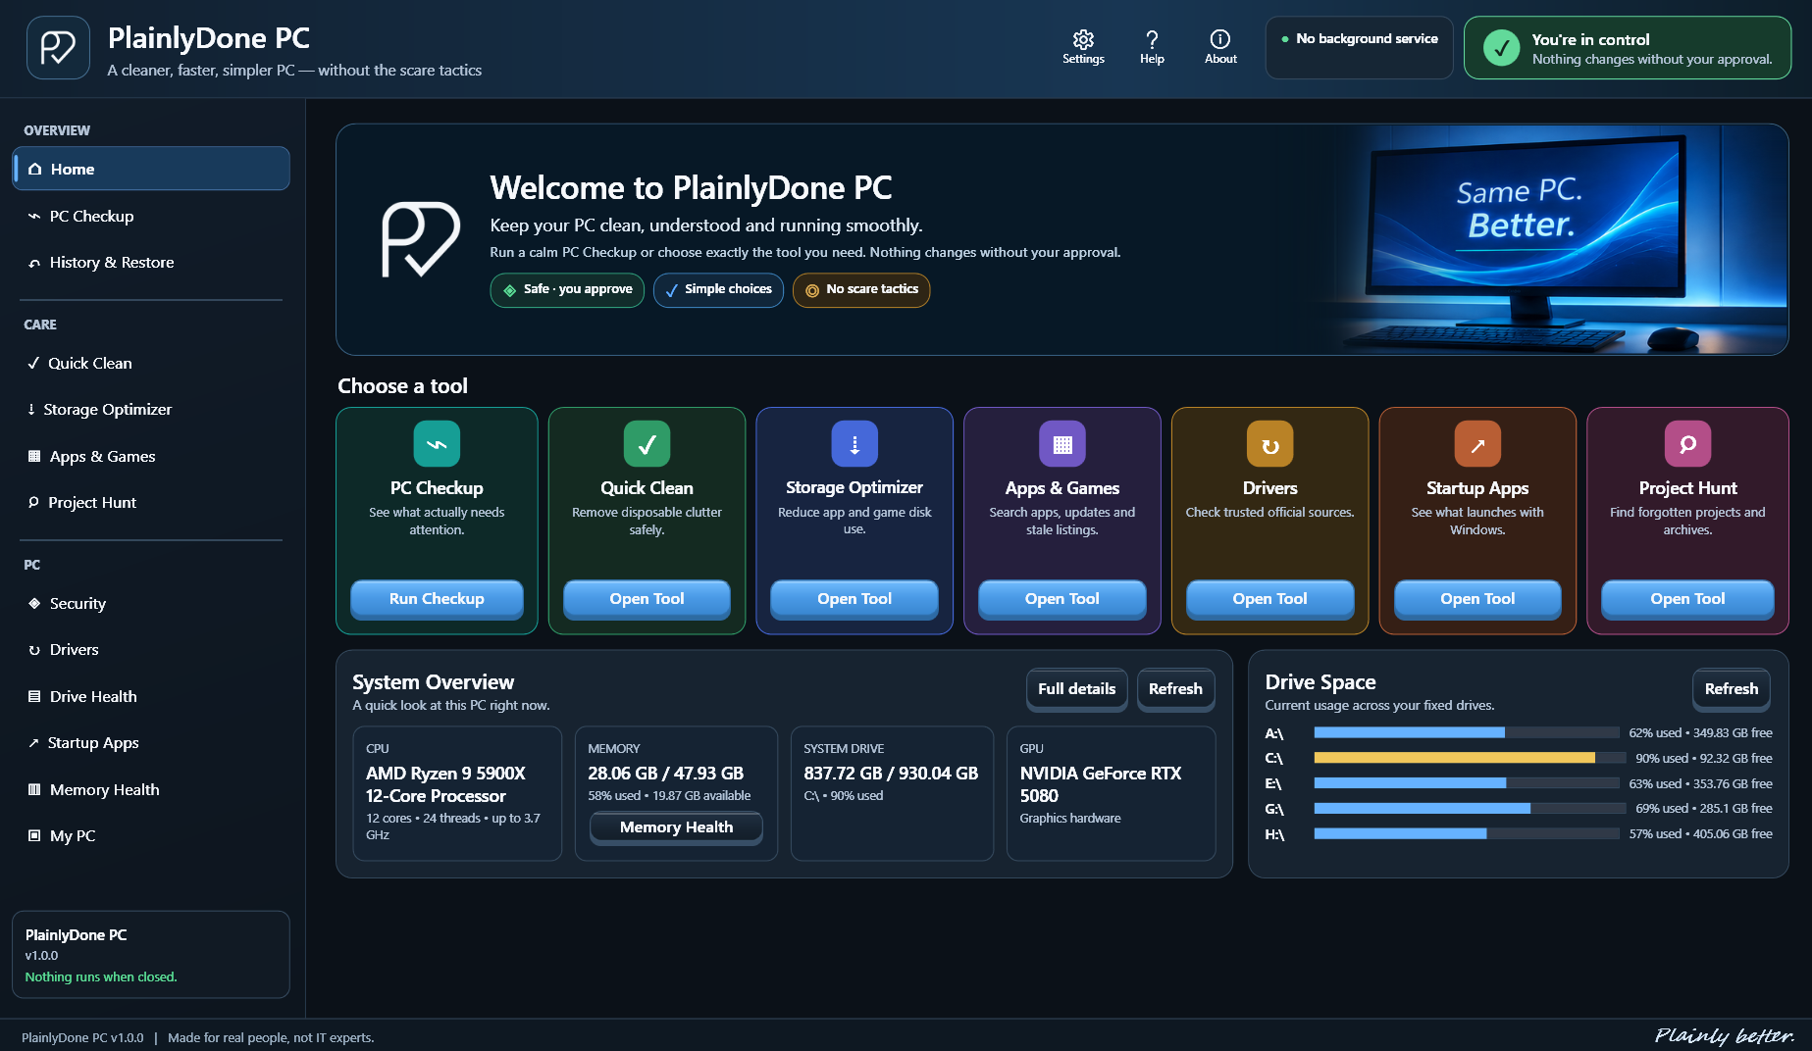Click the Run Checkup button
The image size is (1812, 1051).
click(437, 599)
